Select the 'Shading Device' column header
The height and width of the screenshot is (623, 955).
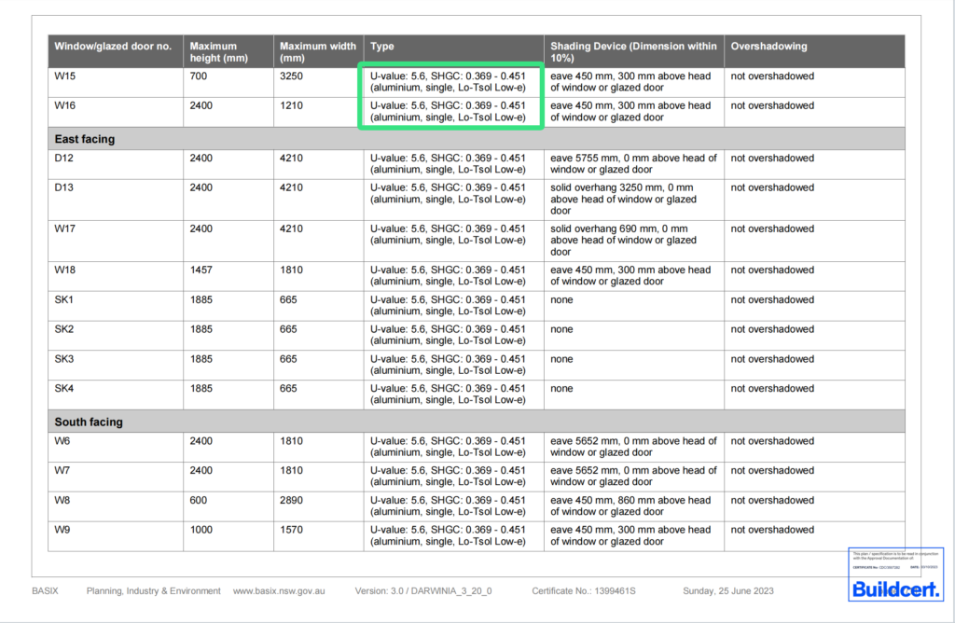(633, 51)
